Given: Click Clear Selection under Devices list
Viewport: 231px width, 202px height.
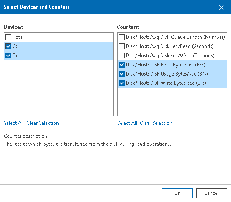Looking at the screenshot, I should coord(43,123).
